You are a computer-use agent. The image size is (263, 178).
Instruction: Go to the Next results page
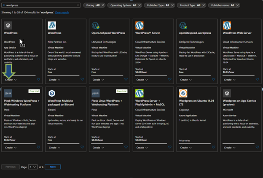[x=53, y=167]
